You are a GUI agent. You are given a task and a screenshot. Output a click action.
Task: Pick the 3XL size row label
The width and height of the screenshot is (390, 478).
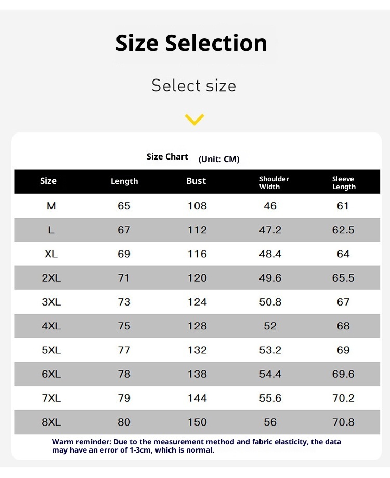(51, 302)
